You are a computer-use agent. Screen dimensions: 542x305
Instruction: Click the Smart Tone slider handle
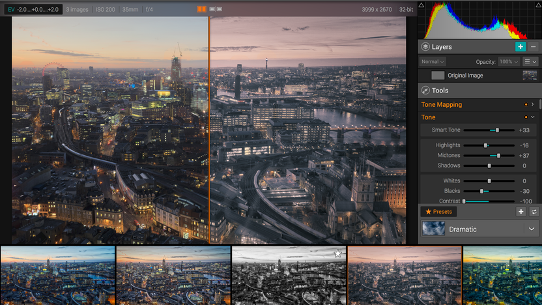497,130
